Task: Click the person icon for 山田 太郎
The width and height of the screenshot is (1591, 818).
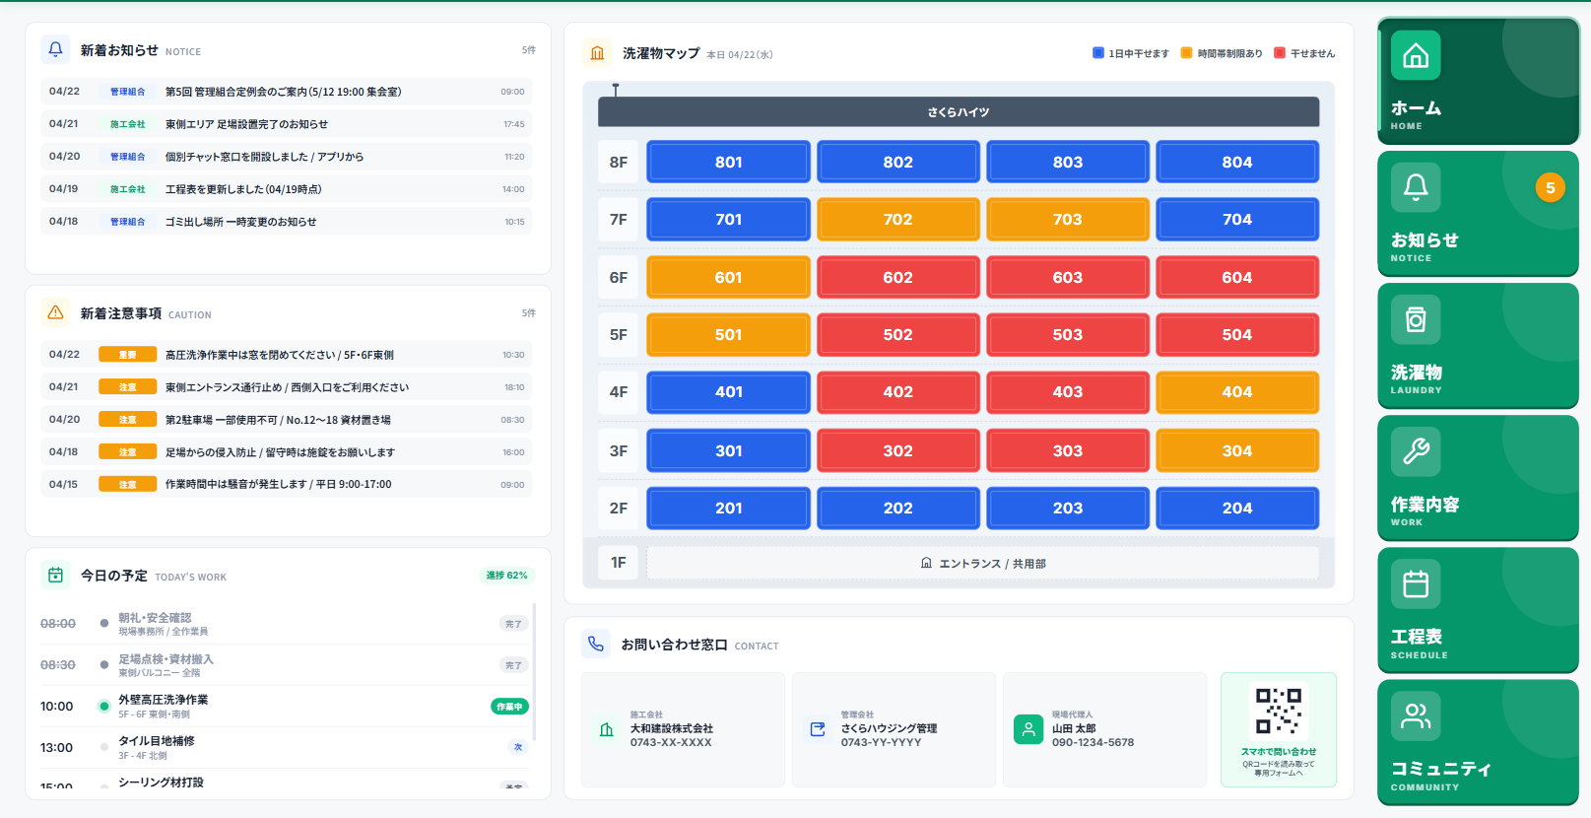Action: pyautogui.click(x=1028, y=729)
